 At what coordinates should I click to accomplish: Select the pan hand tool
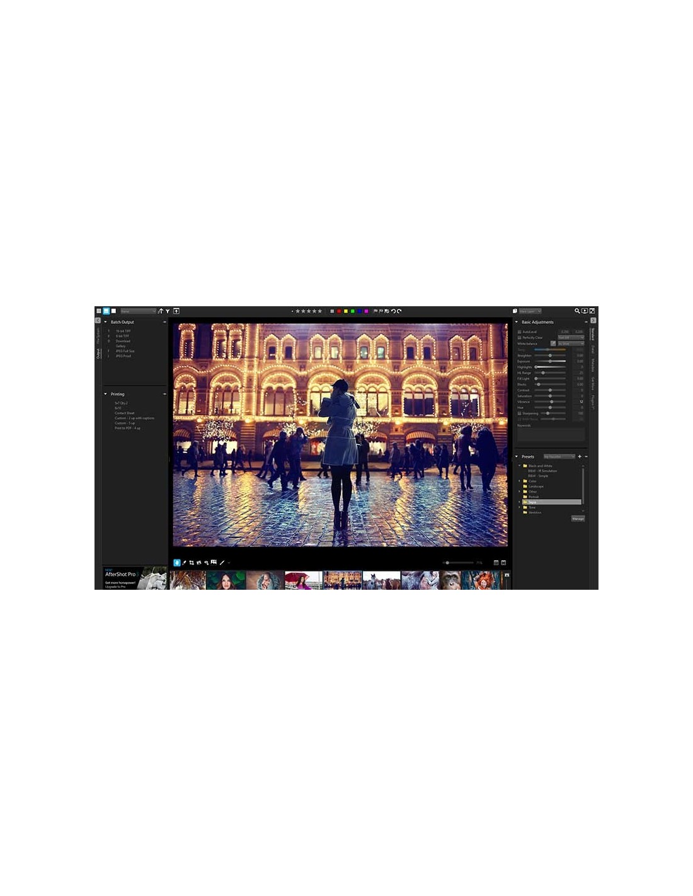point(177,563)
